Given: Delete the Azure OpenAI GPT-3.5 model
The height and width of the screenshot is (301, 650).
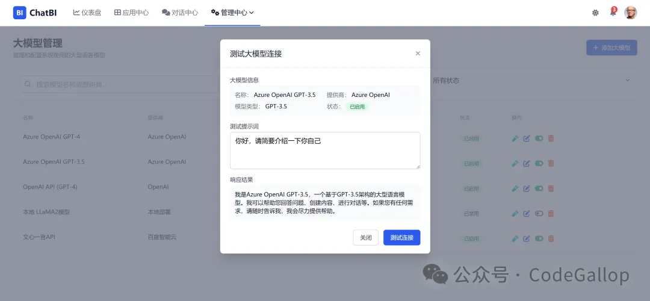Looking at the screenshot, I should 551,164.
